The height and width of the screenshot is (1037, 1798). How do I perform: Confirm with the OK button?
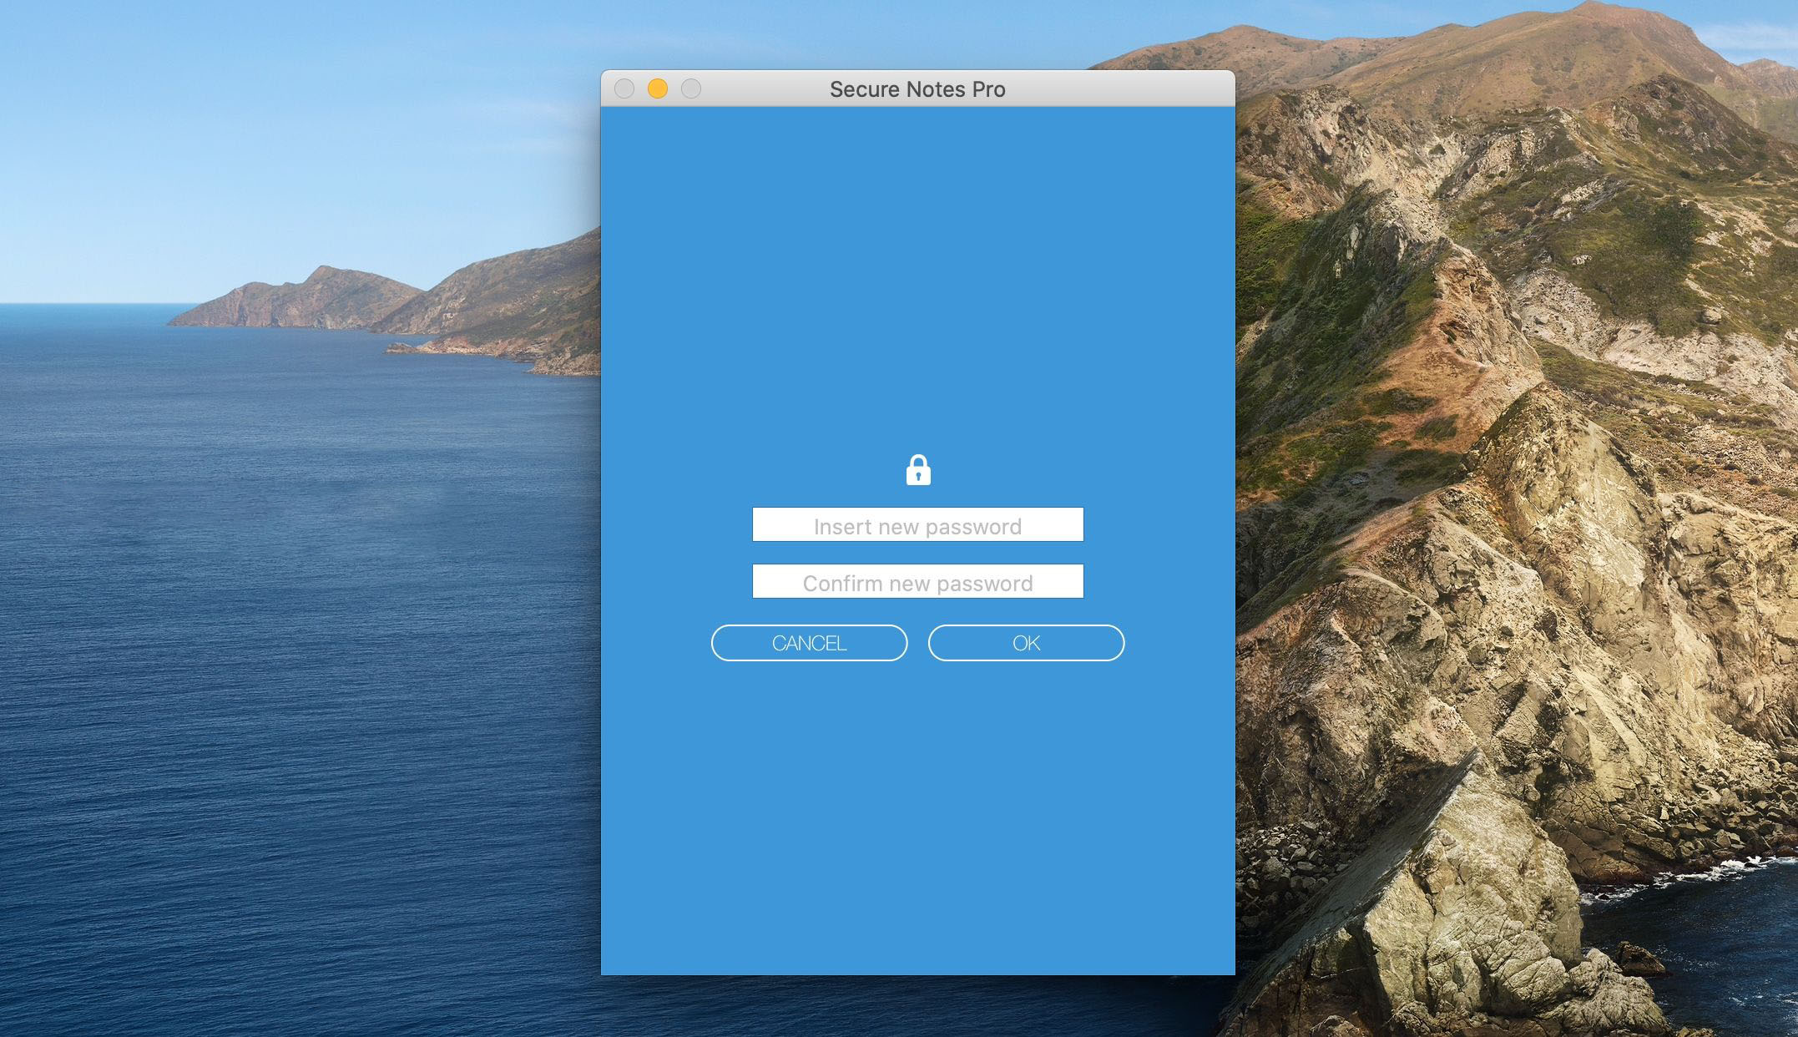(x=1026, y=643)
